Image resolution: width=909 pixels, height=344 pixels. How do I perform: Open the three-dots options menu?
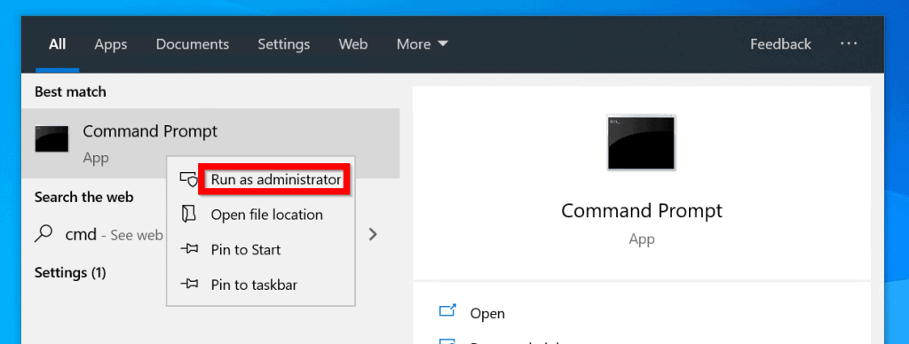[848, 43]
